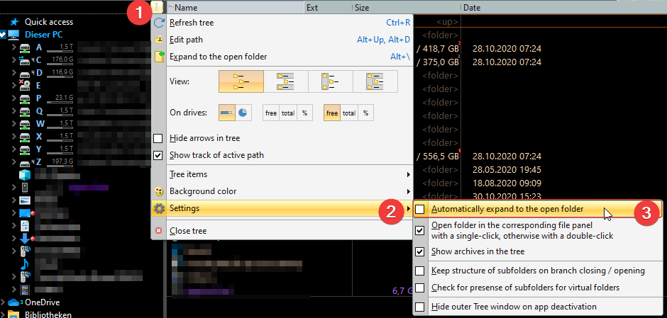Toggle highlighted 'free' drive size button

coord(332,113)
